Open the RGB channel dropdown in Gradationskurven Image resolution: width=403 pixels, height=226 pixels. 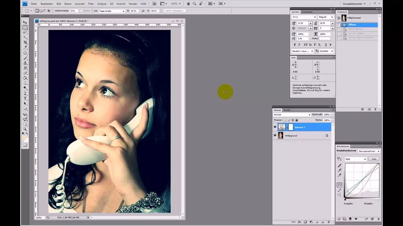(x=356, y=159)
